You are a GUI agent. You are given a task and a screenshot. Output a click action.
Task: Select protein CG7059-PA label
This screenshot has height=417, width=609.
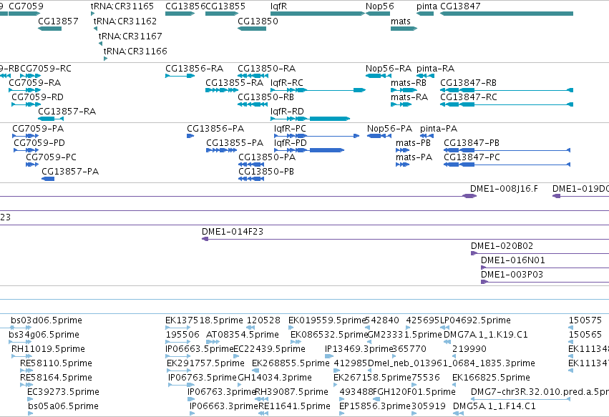38,129
